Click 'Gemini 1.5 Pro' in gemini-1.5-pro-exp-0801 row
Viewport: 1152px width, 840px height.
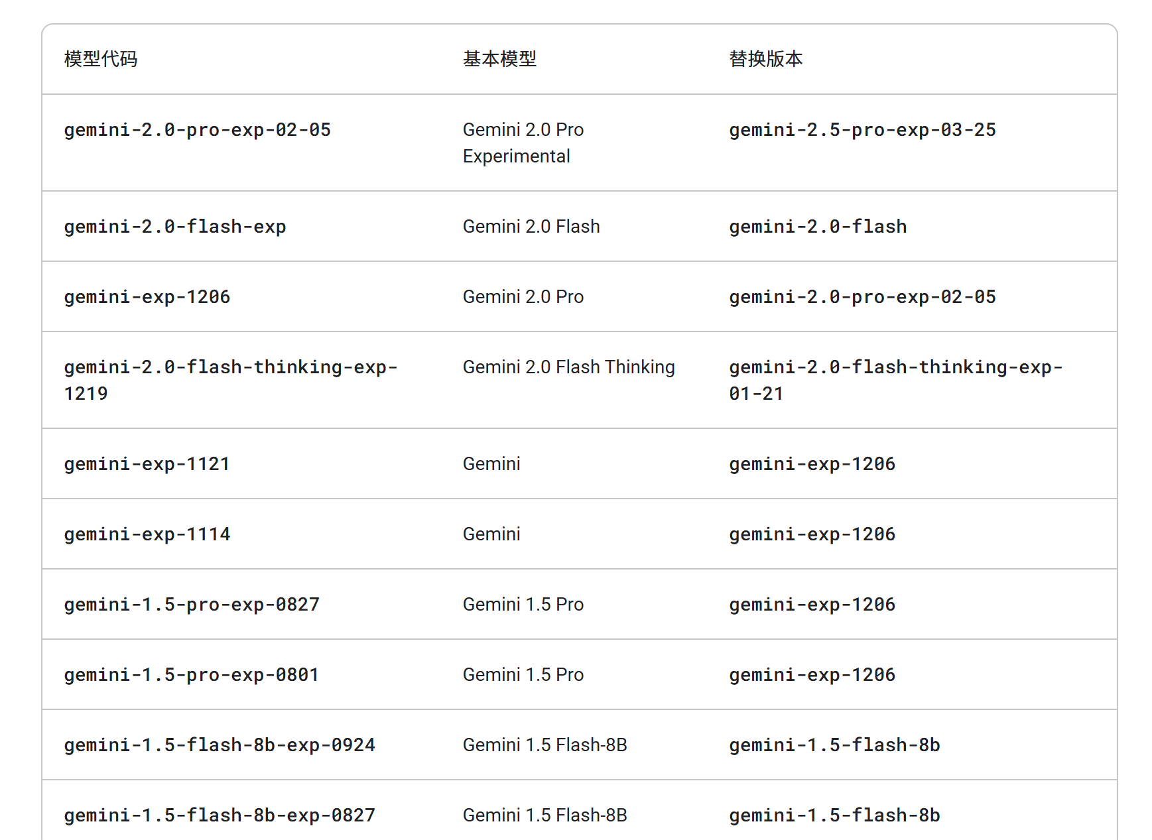[523, 675]
